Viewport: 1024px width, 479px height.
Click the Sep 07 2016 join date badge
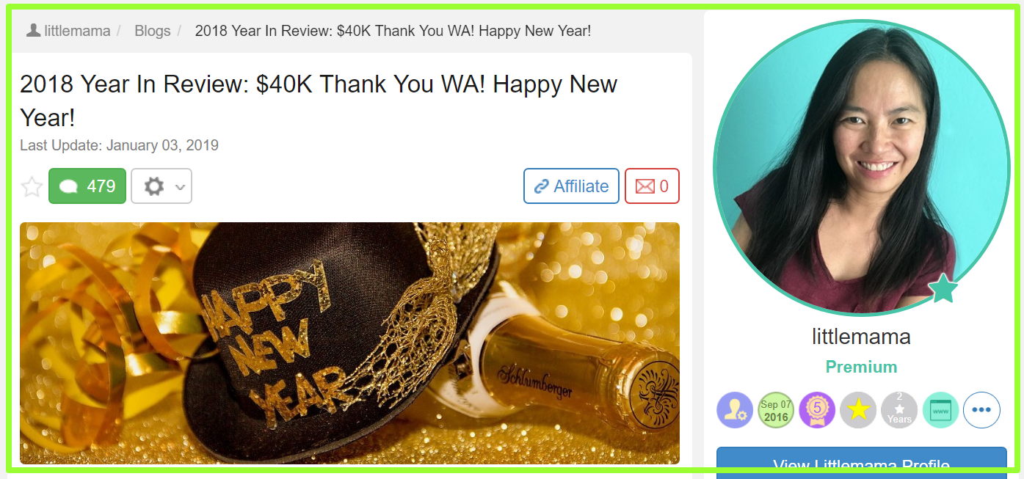tap(776, 410)
